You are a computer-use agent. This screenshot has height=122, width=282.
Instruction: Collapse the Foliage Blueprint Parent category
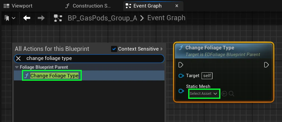coord(17,67)
